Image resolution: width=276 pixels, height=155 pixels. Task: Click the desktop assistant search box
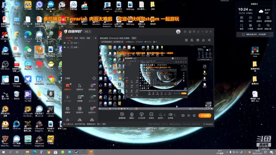coord(255,34)
